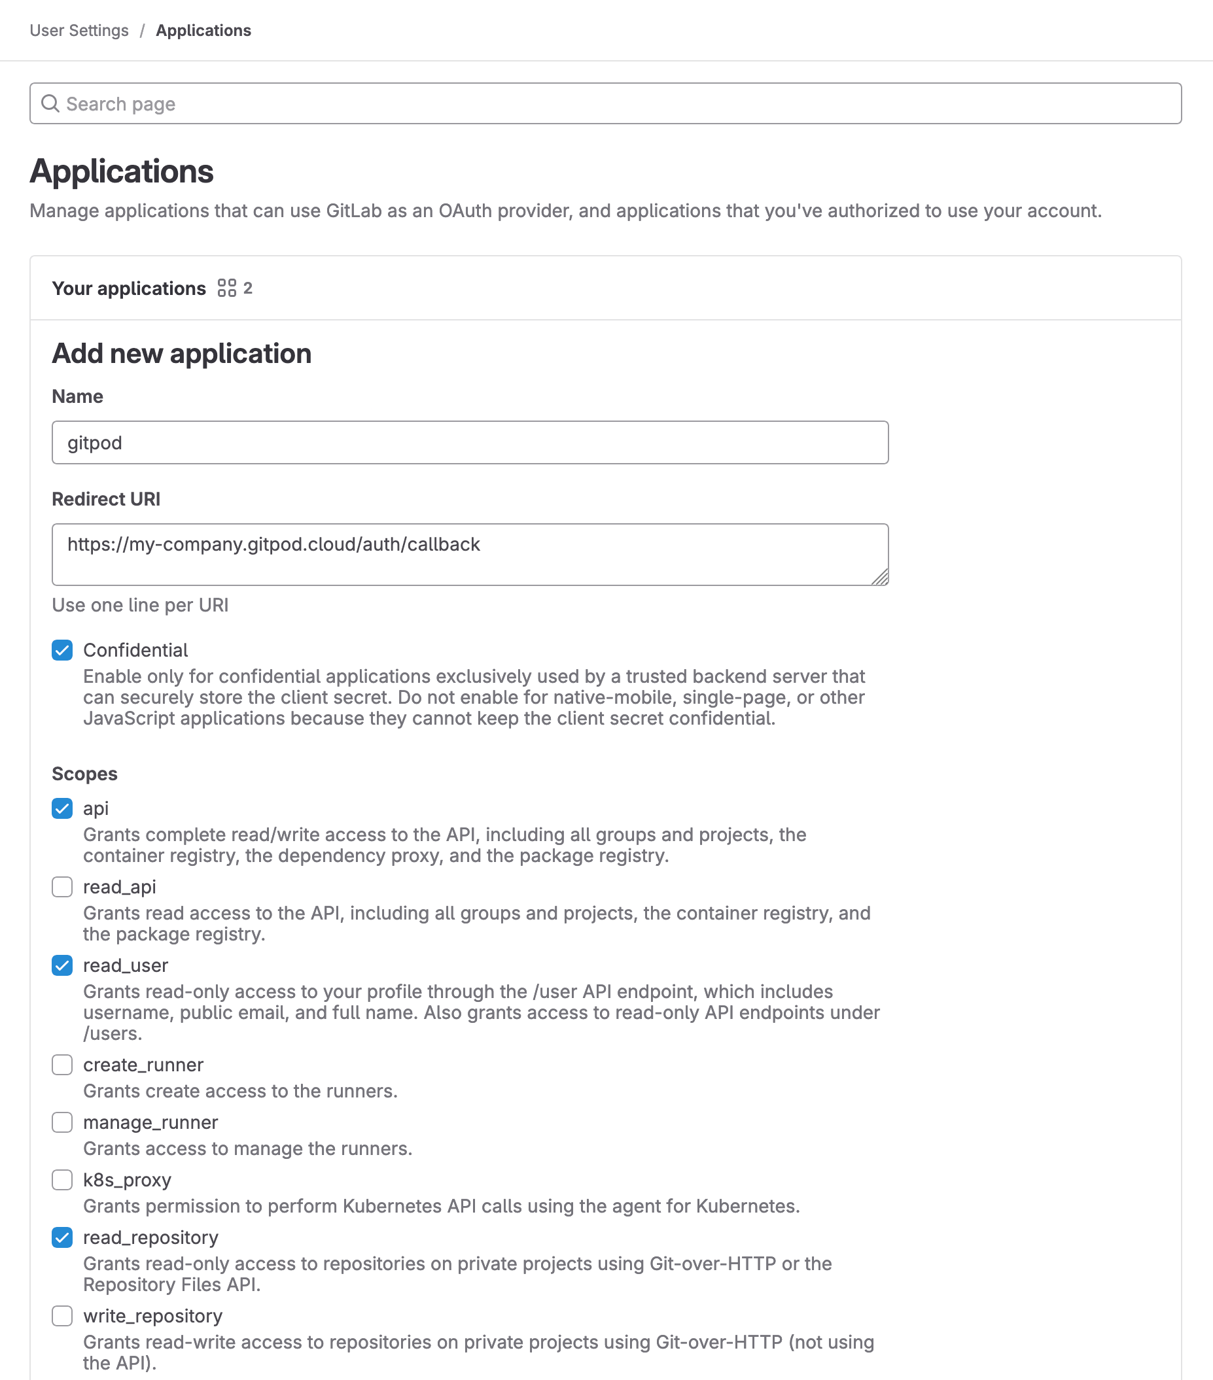Click the Your applications header
This screenshot has width=1213, height=1380.
pos(129,288)
